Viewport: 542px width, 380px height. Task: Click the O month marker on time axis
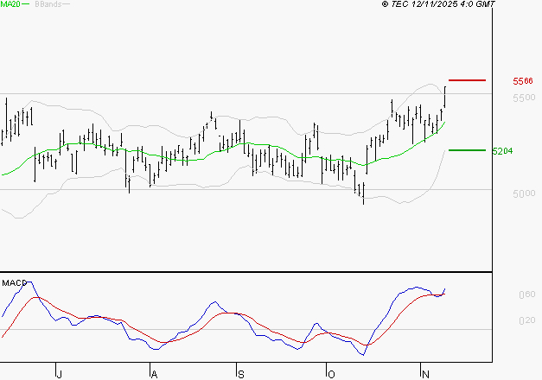point(331,375)
